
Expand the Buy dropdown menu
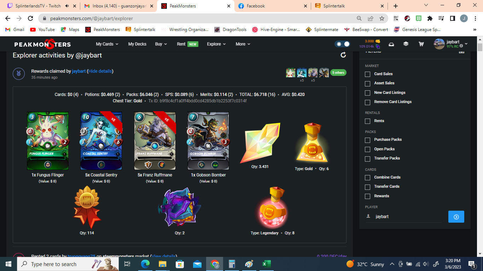pos(161,44)
